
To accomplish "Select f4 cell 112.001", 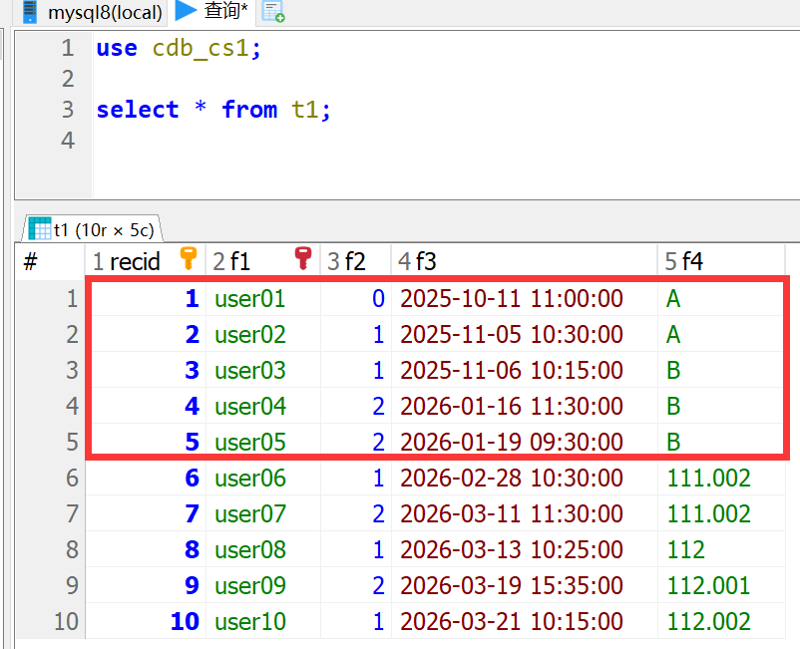I will tap(721, 586).
